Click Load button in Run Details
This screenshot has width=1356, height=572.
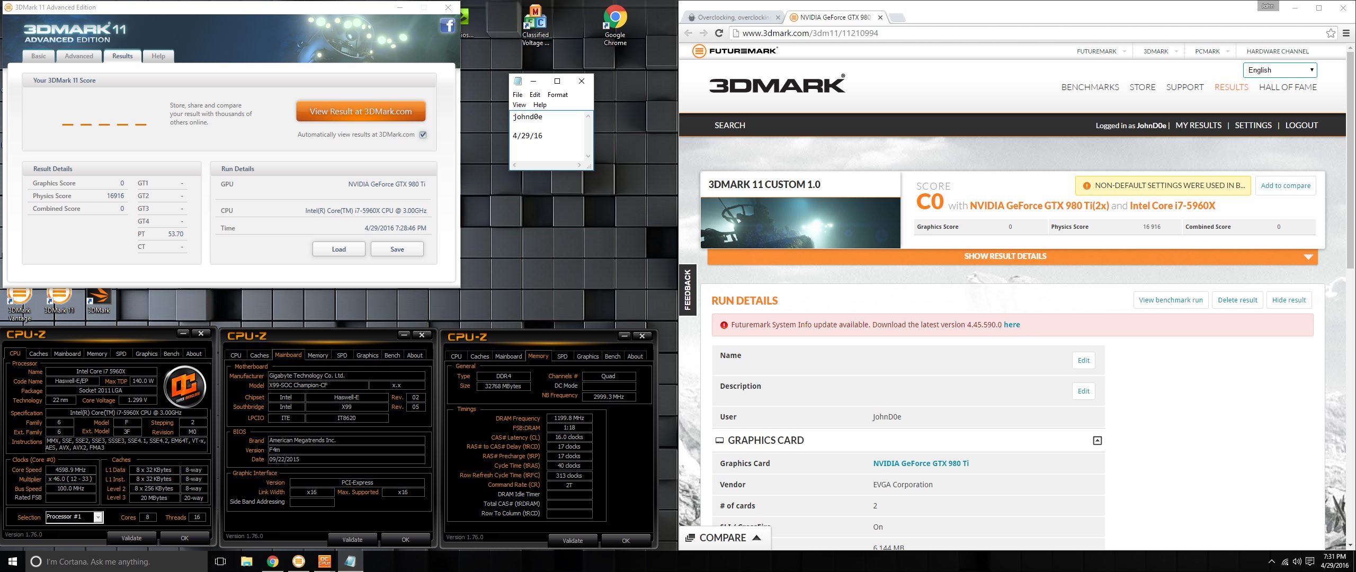pyautogui.click(x=339, y=249)
